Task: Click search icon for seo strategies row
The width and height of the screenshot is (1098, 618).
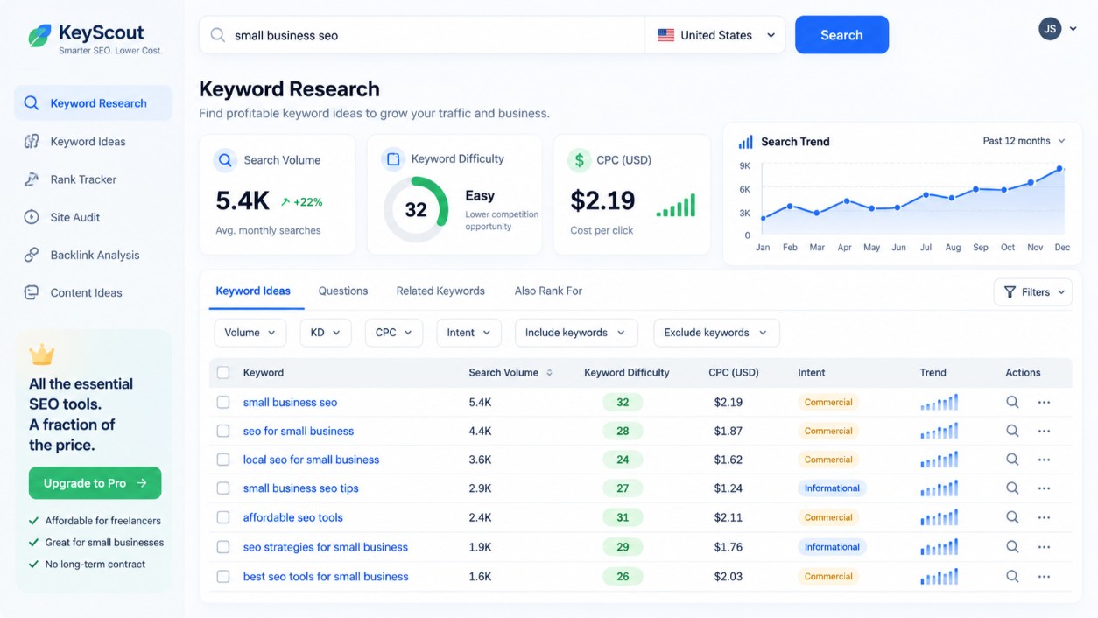Action: 1012,546
